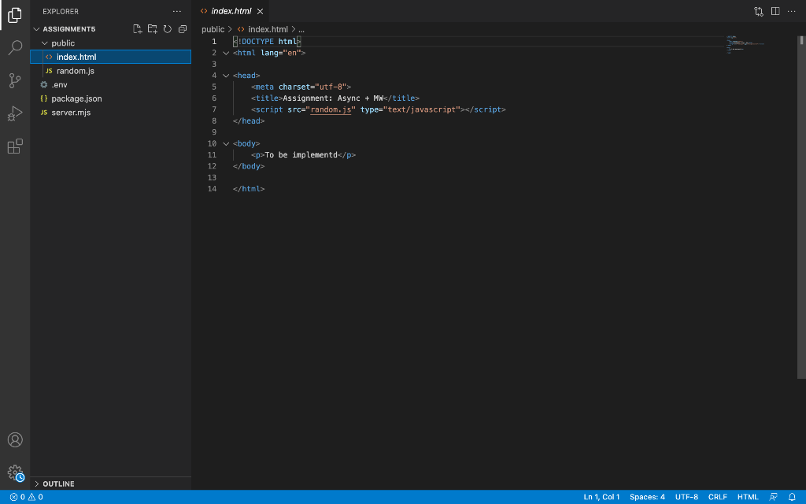Open random.js in the file tree
Viewport: 806px width, 504px height.
coord(110,71)
